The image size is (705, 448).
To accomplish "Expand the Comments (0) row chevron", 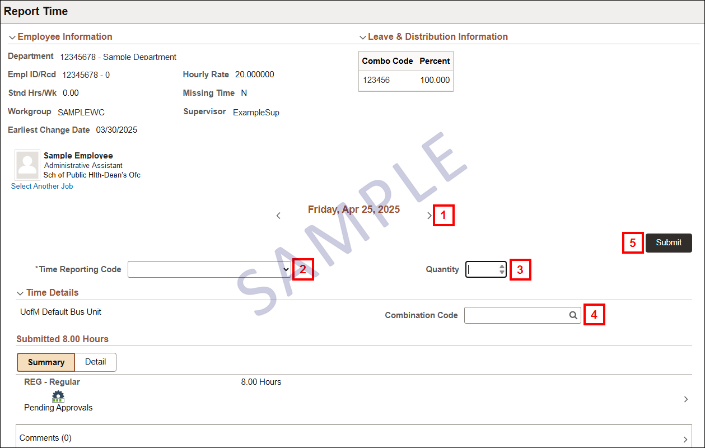I will pyautogui.click(x=686, y=439).
